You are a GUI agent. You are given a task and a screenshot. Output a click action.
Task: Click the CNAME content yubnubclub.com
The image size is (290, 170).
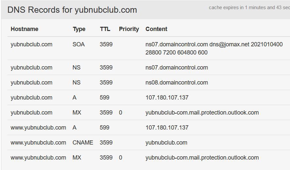pos(166,143)
